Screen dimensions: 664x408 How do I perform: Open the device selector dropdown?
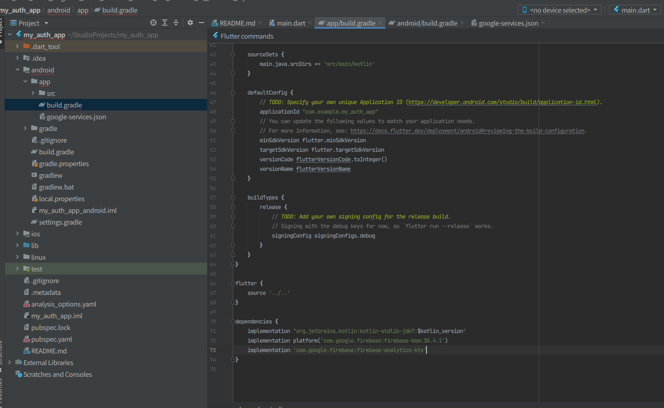pyautogui.click(x=559, y=10)
